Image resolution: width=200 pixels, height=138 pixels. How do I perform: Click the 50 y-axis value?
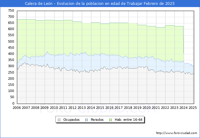12,97
